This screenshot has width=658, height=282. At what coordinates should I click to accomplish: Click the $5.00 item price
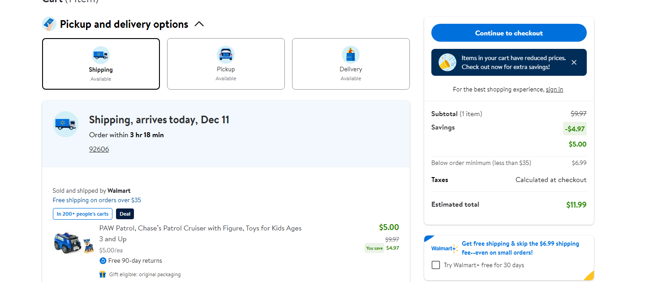tap(389, 227)
